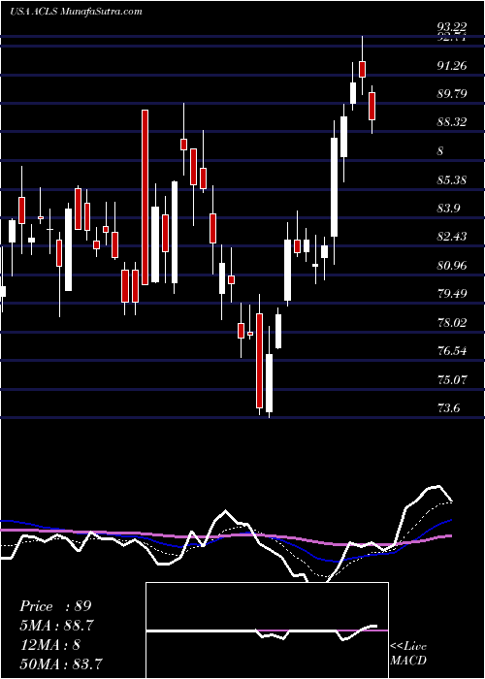485x679 pixels.
Task: Click the white candle at the highest price
Action: [x=353, y=93]
